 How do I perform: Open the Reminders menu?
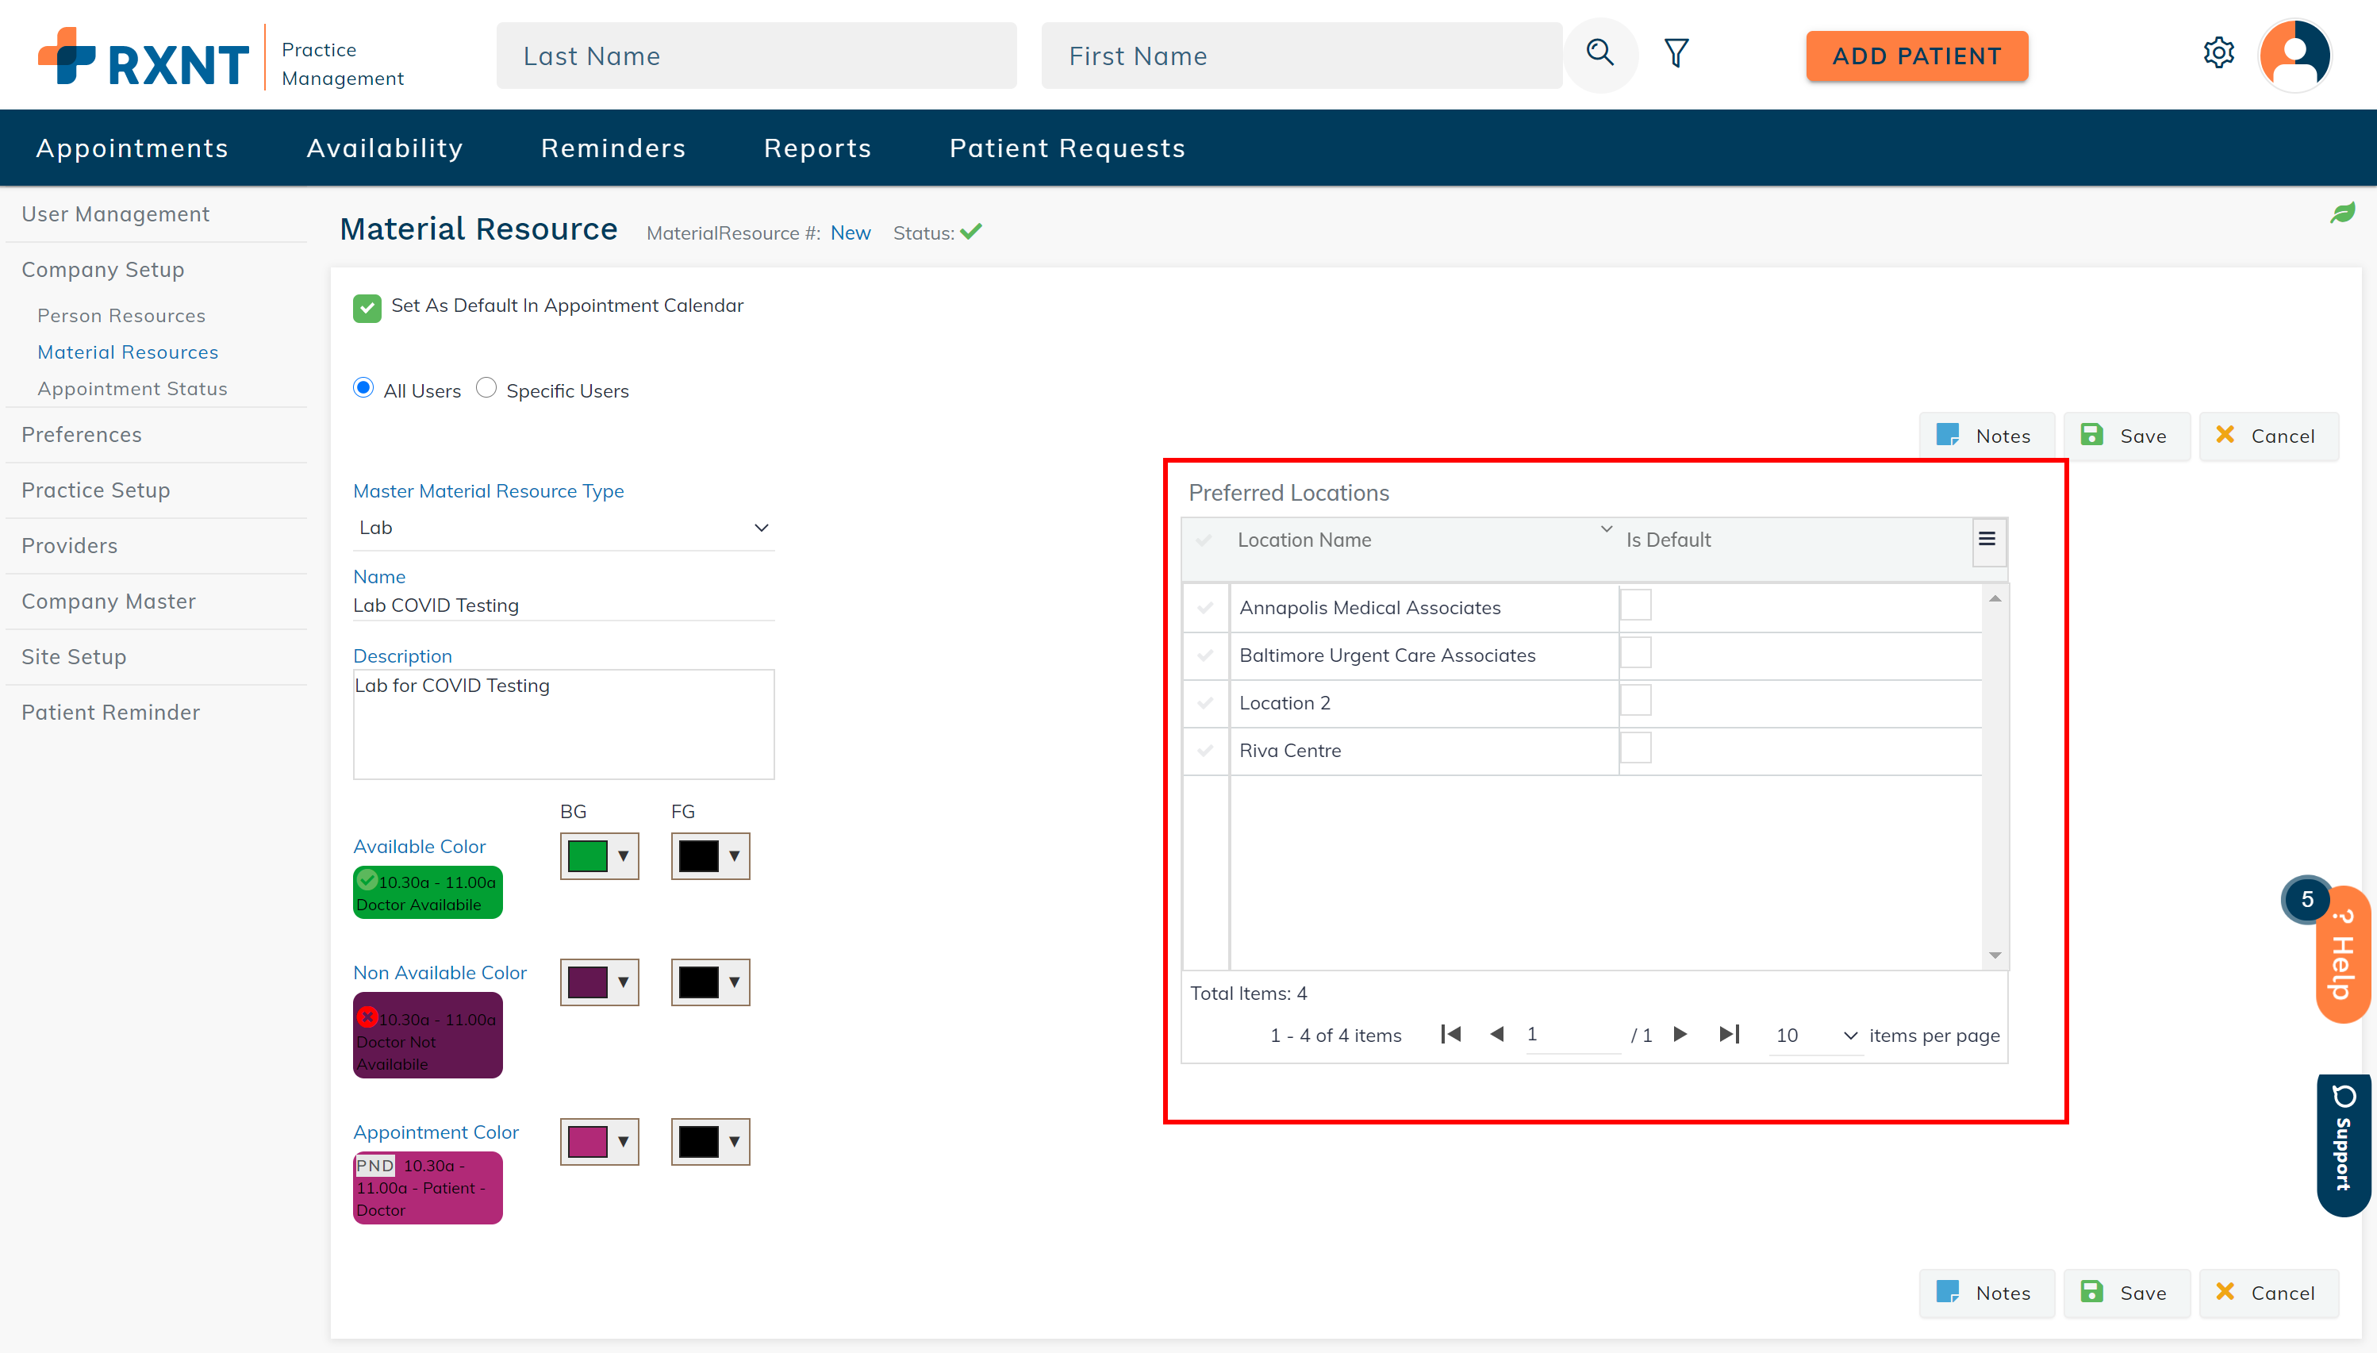tap(613, 148)
